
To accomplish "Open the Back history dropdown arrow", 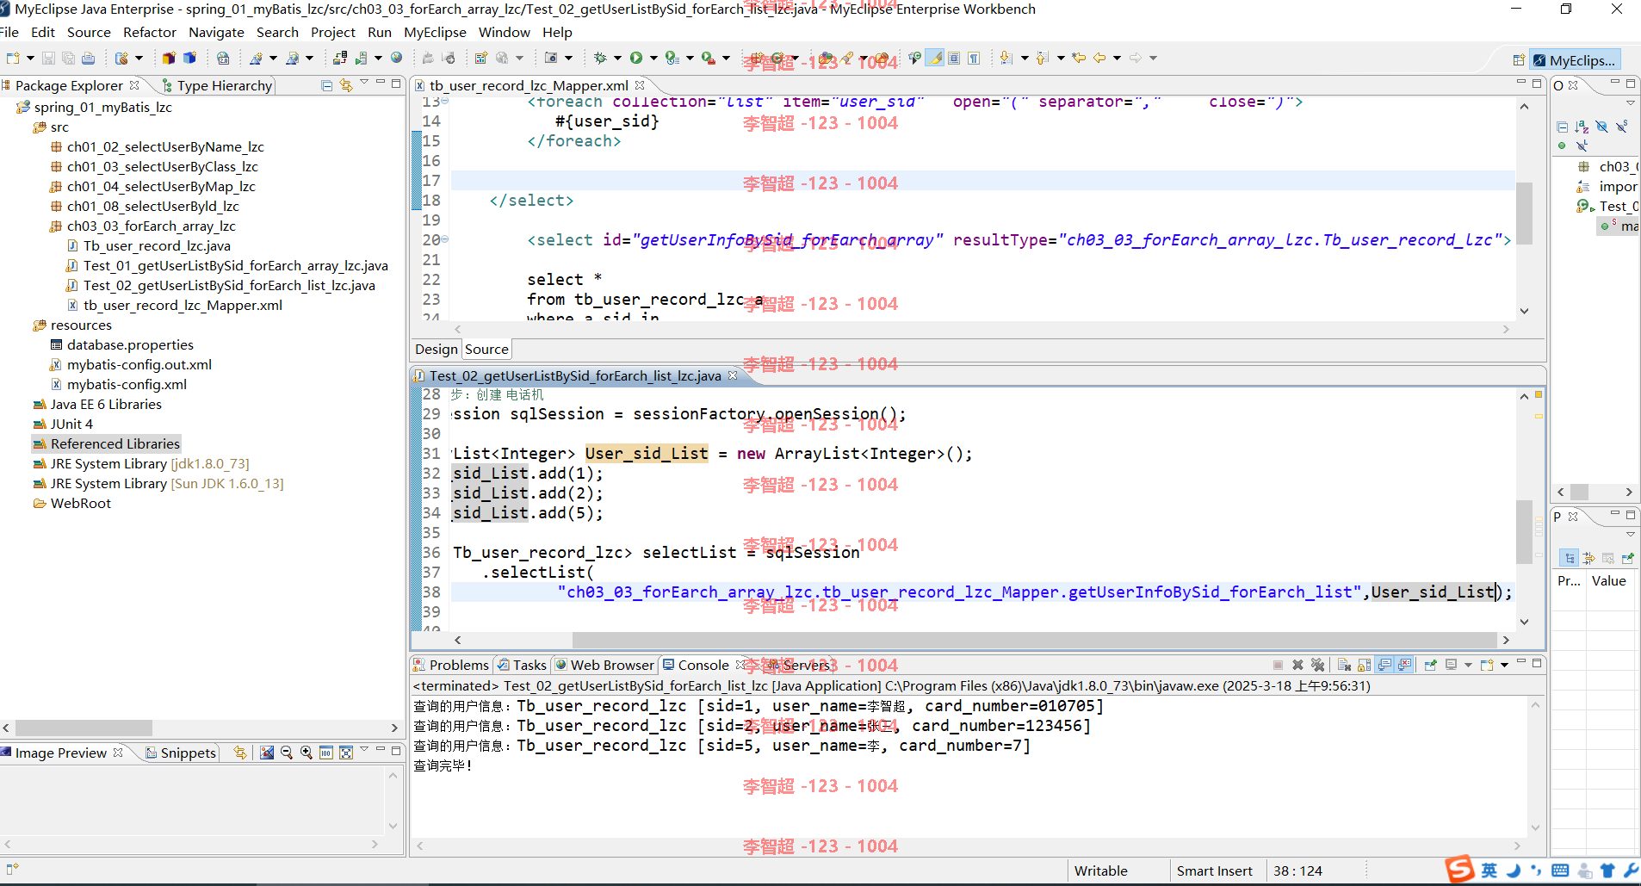I will coord(1117,58).
